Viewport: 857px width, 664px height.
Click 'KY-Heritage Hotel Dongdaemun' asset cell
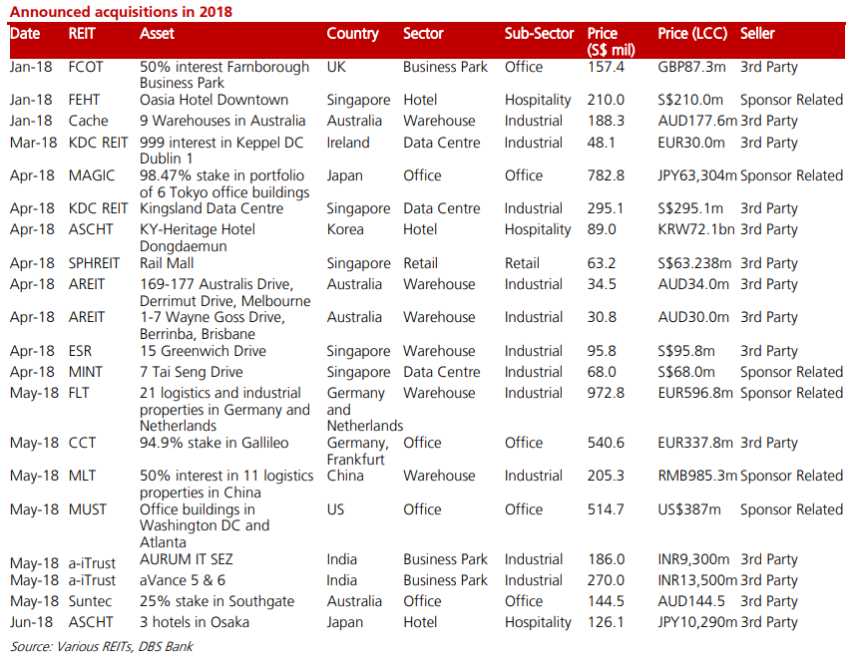pyautogui.click(x=198, y=237)
